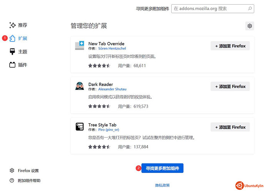Viewport: 265px width, 191px height.
Task: Add New Tab Override to Firefox
Action: click(x=230, y=46)
